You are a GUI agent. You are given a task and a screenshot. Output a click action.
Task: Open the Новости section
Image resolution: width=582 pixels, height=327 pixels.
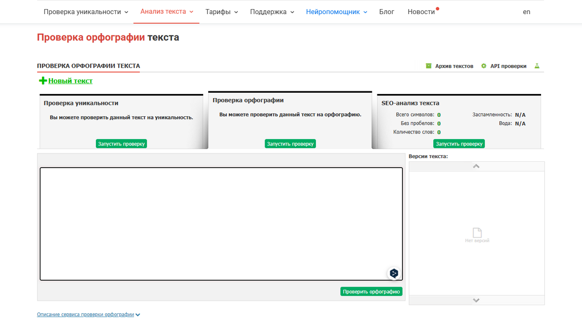point(421,12)
